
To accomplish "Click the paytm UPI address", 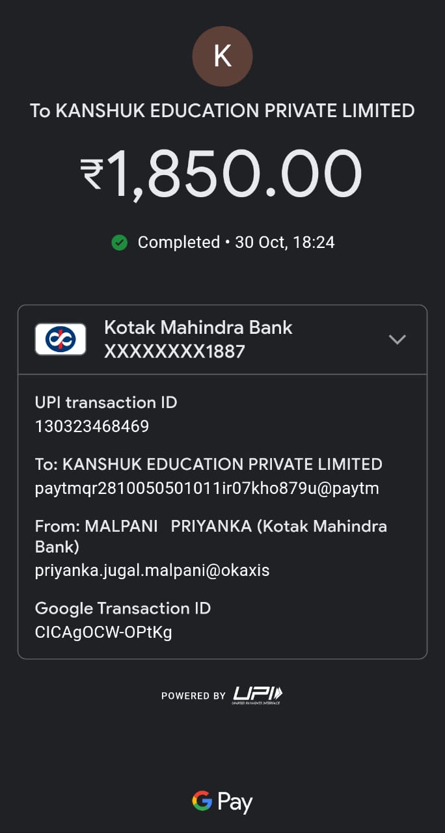I will pos(207,488).
